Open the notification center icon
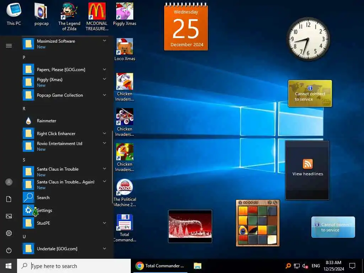This screenshot has height=273, width=364. (x=352, y=266)
